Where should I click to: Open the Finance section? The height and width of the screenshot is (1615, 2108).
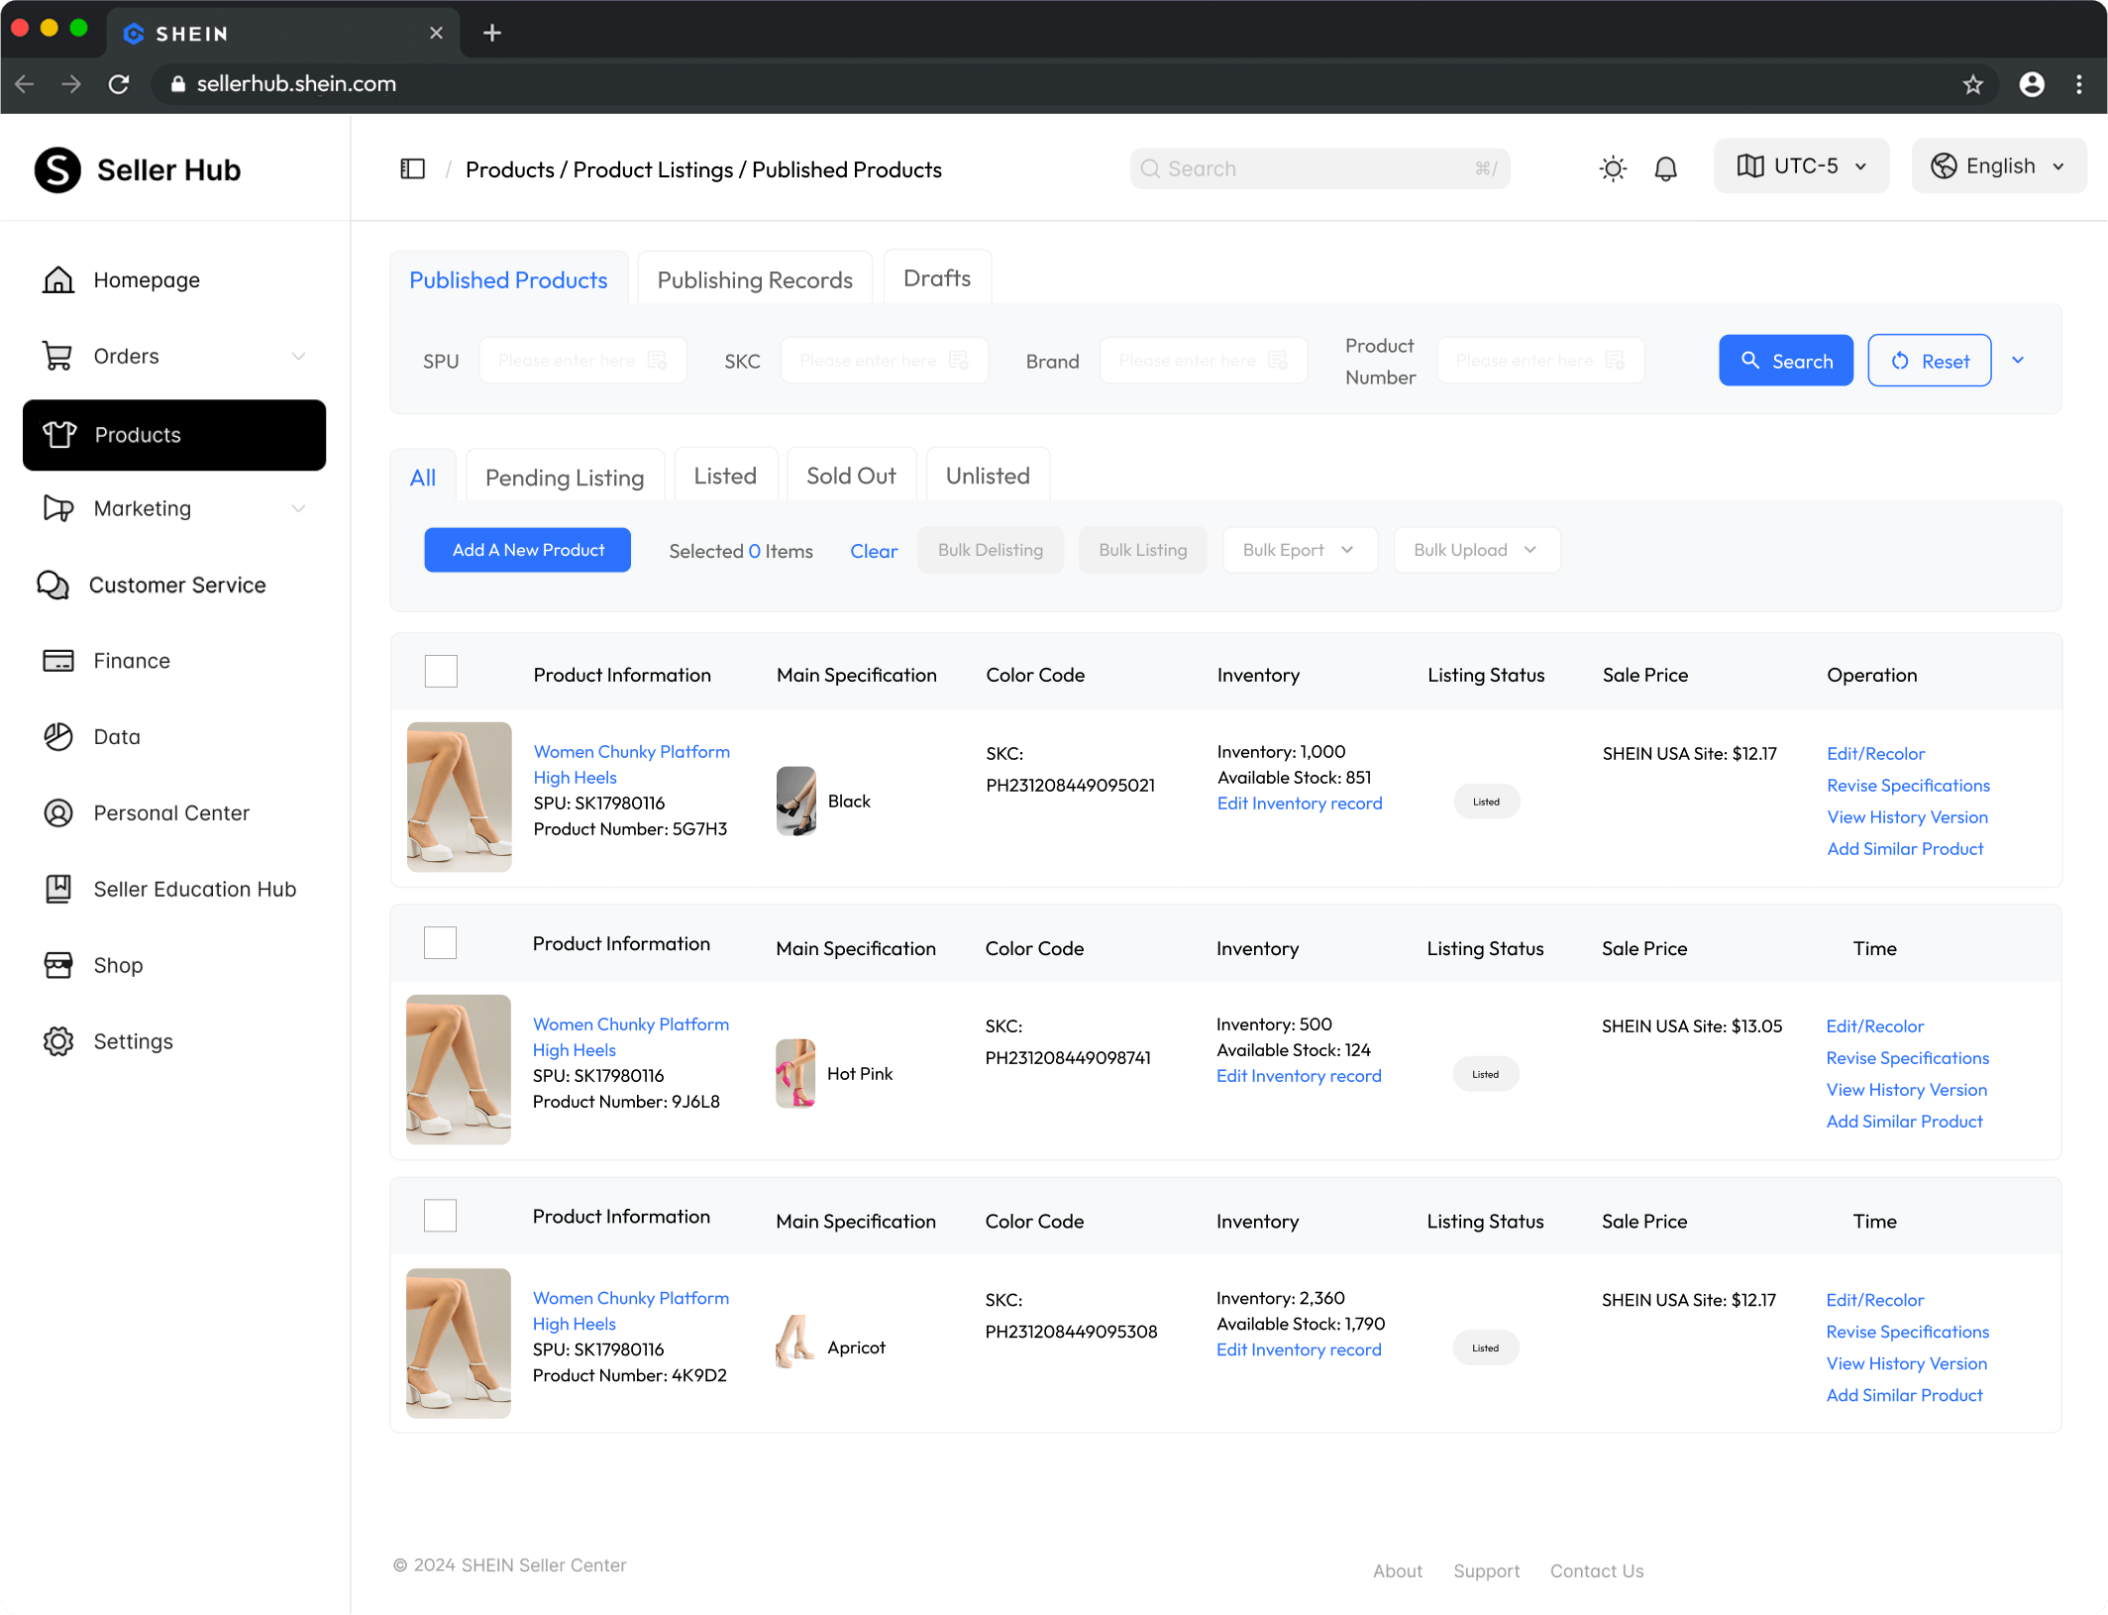point(131,660)
